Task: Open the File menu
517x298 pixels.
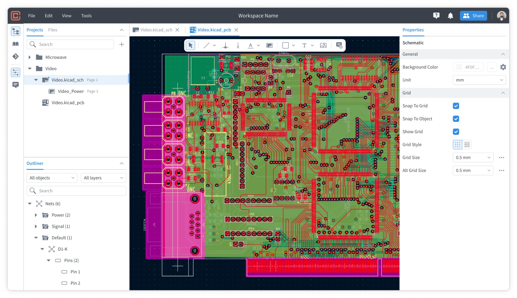Action: click(32, 16)
